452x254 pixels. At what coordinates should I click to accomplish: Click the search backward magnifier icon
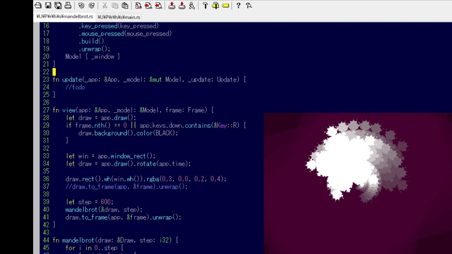tap(159, 6)
